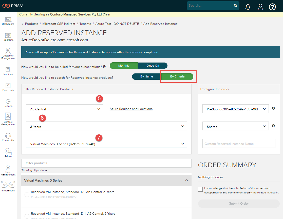Image resolution: width=283 pixels, height=219 pixels.
Task: Collapse the Virtual Machines D Series section
Action: [186, 181]
